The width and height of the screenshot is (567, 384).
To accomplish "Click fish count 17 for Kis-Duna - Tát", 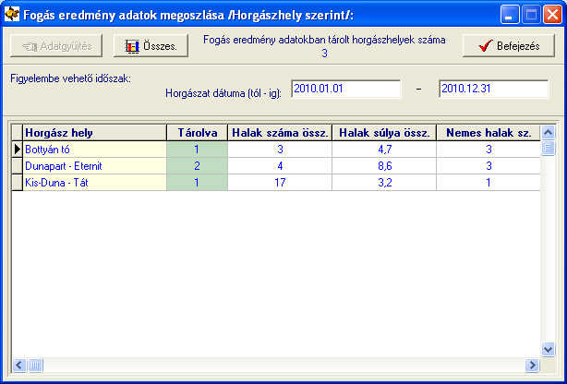I will [x=280, y=183].
